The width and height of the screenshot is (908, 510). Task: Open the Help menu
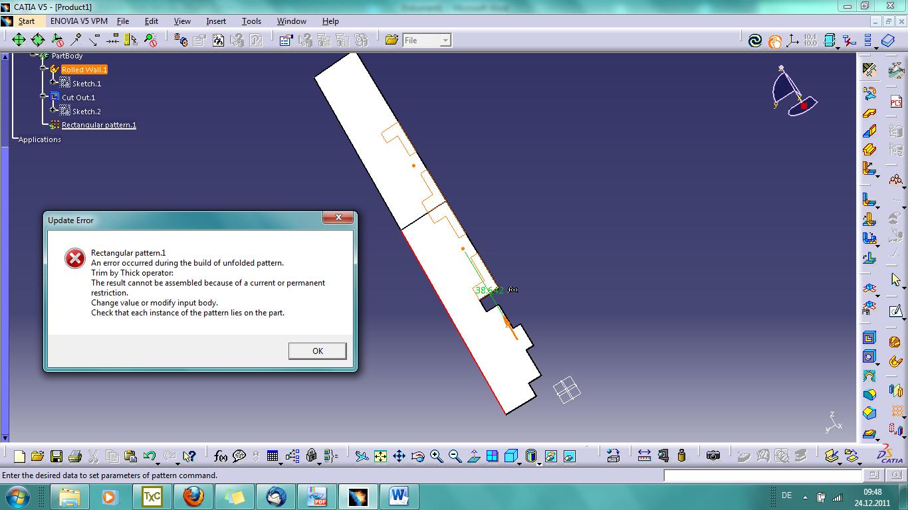click(x=330, y=21)
